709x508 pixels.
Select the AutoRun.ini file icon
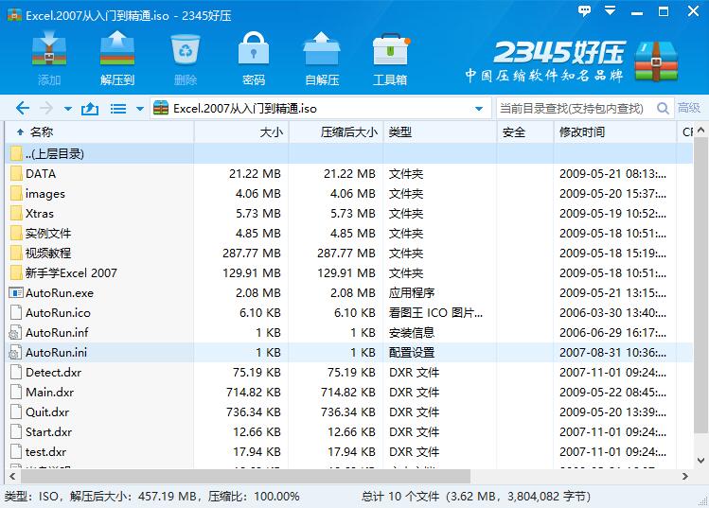tap(15, 353)
